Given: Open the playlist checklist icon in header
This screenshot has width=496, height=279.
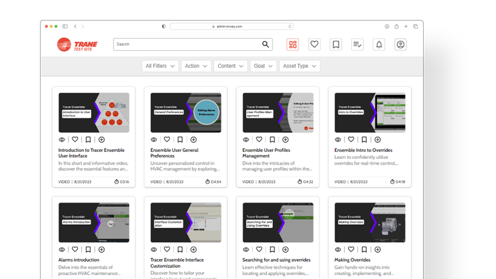Looking at the screenshot, I should tap(357, 45).
